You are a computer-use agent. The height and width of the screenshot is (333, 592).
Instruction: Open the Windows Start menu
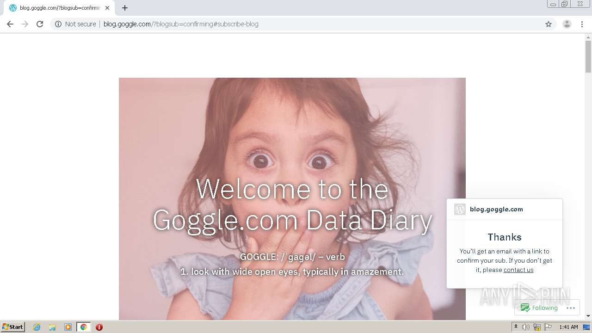(13, 327)
